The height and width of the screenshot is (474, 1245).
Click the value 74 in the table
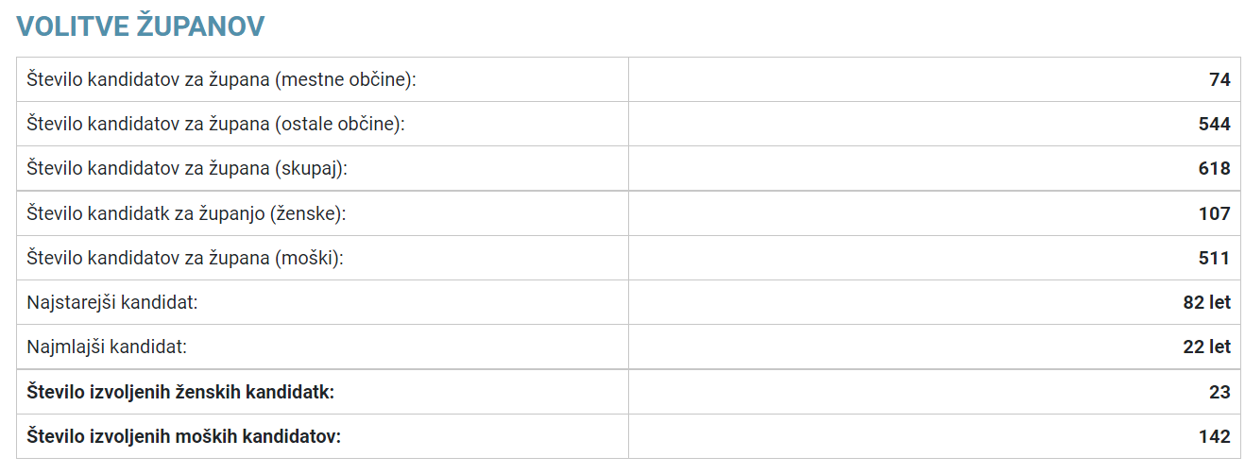tap(1219, 79)
